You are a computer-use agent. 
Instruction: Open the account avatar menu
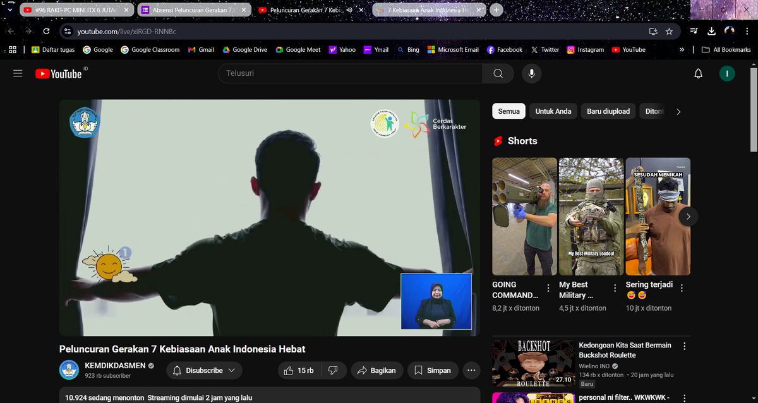(x=727, y=73)
